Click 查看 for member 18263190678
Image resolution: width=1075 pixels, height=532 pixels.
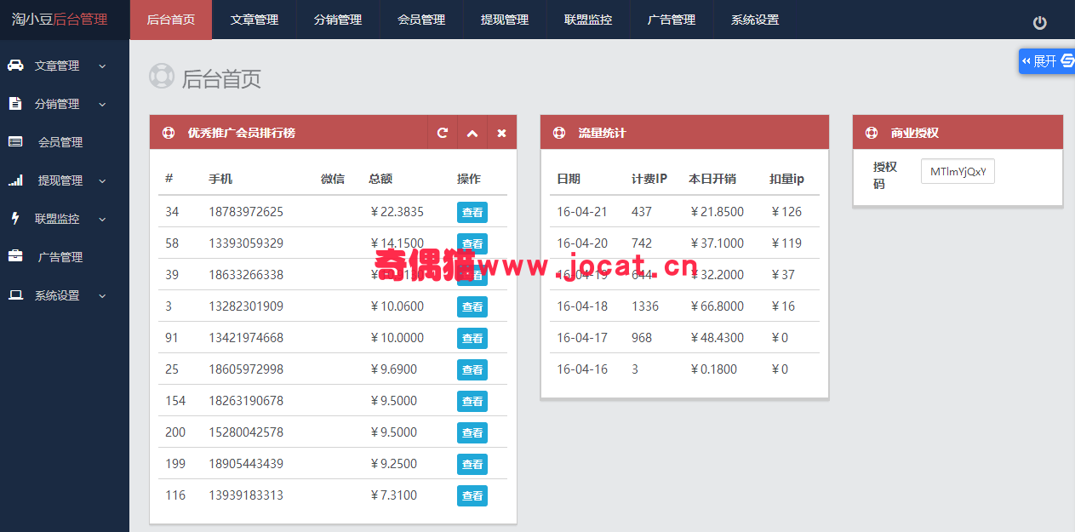pos(472,401)
